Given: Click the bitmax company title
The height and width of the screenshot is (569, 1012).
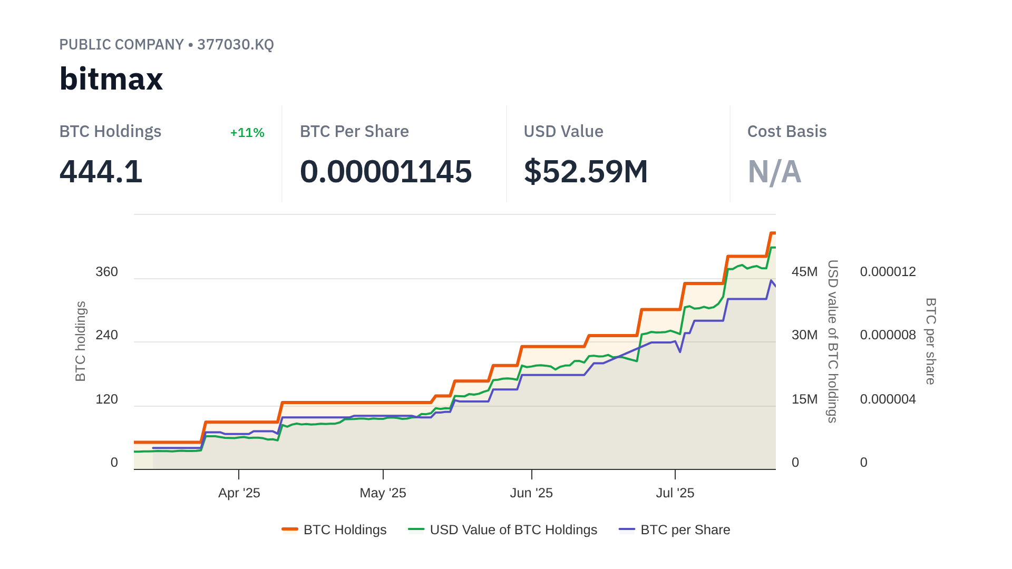Looking at the screenshot, I should click(111, 79).
